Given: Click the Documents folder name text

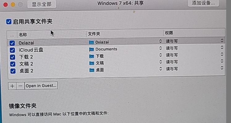Looking at the screenshot, I should coord(106,49).
